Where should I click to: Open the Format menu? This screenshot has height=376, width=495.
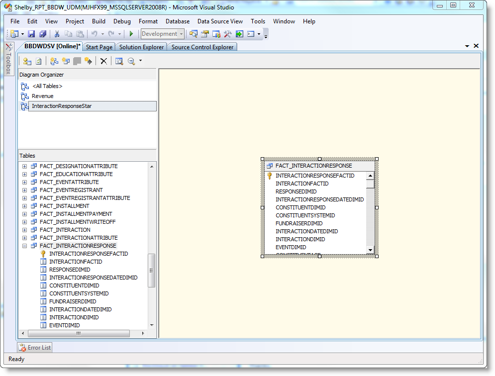click(148, 21)
